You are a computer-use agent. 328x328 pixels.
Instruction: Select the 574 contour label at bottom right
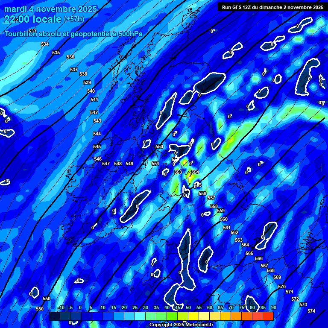[x=311, y=311]
